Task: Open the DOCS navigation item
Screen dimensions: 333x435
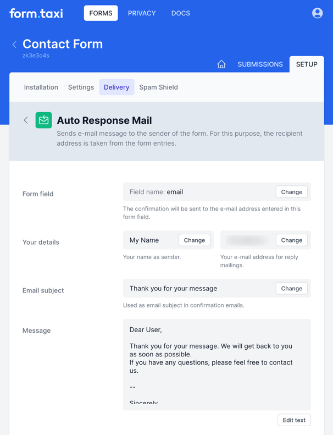Action: point(180,13)
